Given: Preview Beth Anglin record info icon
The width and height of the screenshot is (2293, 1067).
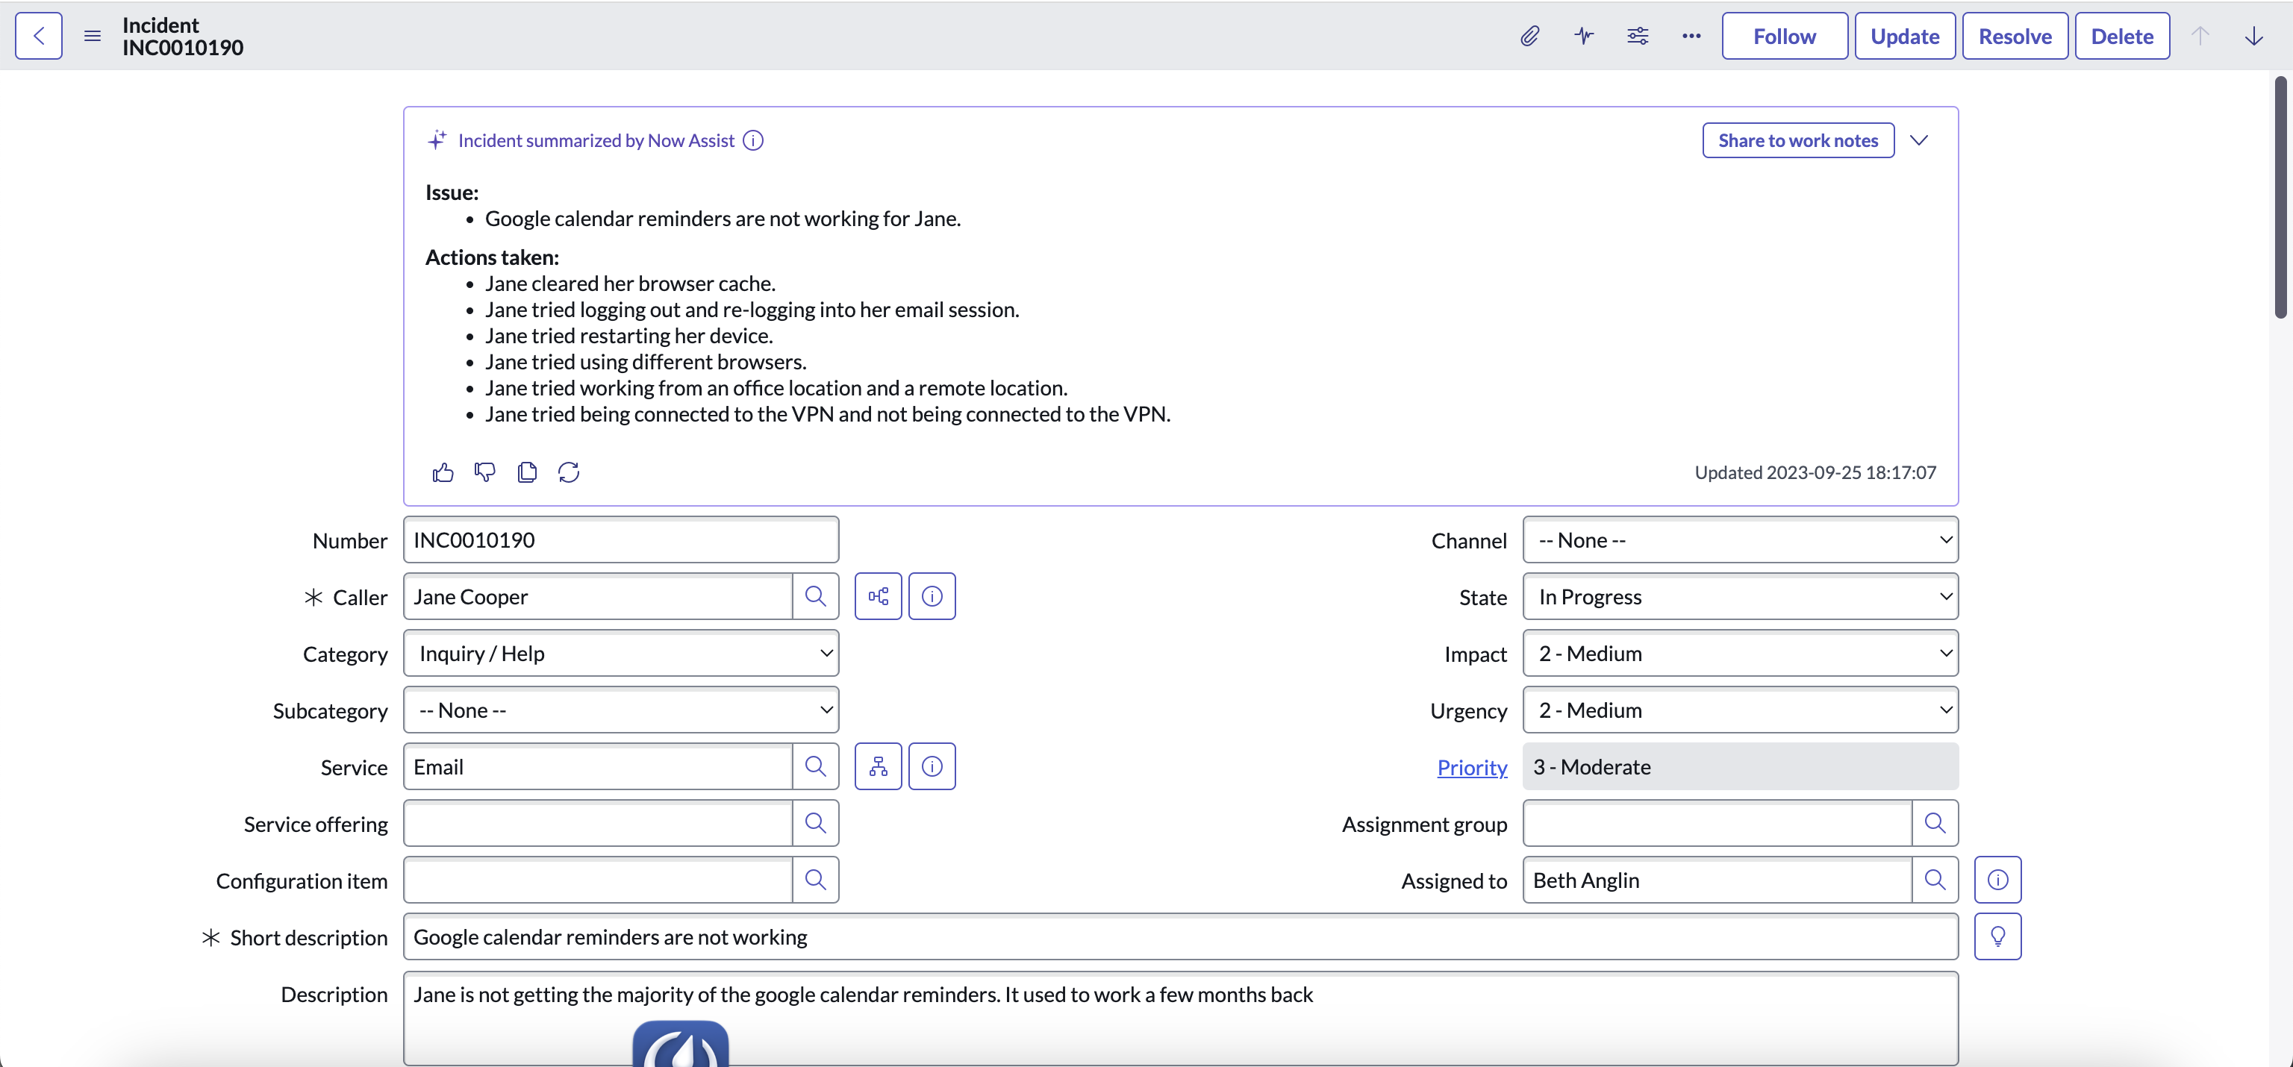Looking at the screenshot, I should coord(1998,880).
